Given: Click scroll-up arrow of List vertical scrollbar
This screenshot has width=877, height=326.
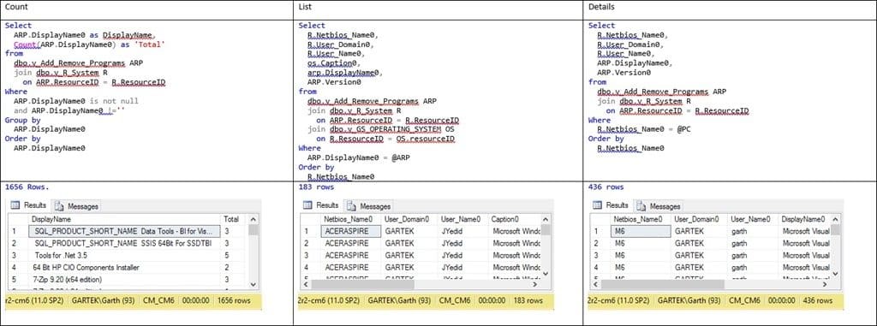Looking at the screenshot, I should (x=546, y=219).
